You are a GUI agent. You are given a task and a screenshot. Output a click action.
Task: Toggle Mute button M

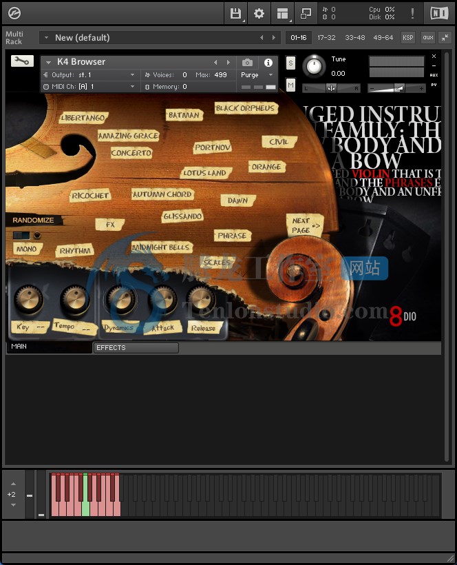(290, 85)
